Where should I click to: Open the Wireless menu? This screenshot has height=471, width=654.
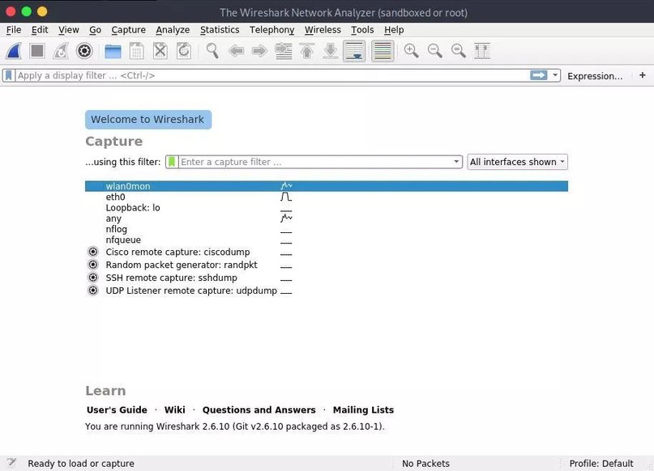pos(323,30)
